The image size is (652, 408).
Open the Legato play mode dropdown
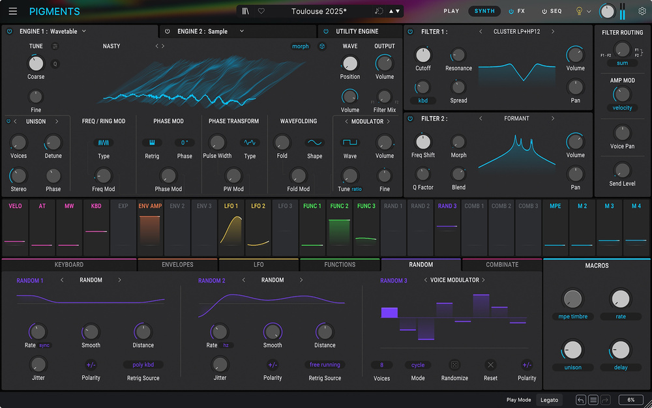[549, 400]
